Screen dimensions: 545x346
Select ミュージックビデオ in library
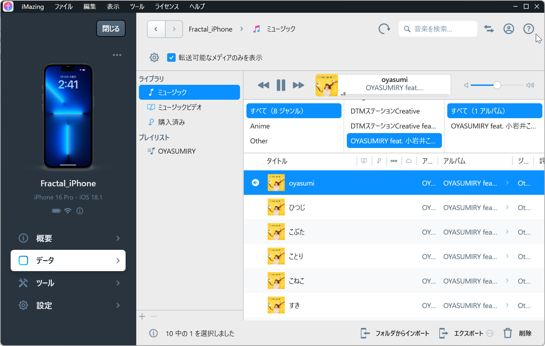click(x=189, y=107)
